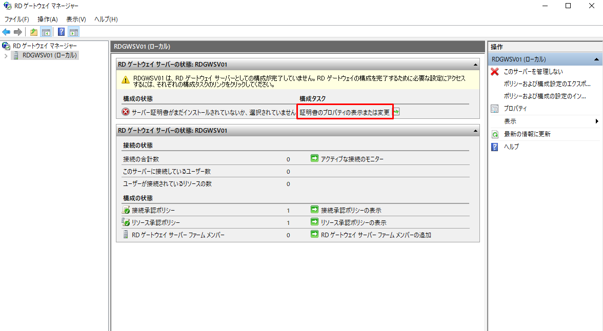Viewport: 603px width, 331px height.
Task: Click ポリシーおよび構成の設定のイン... action
Action: coord(545,96)
